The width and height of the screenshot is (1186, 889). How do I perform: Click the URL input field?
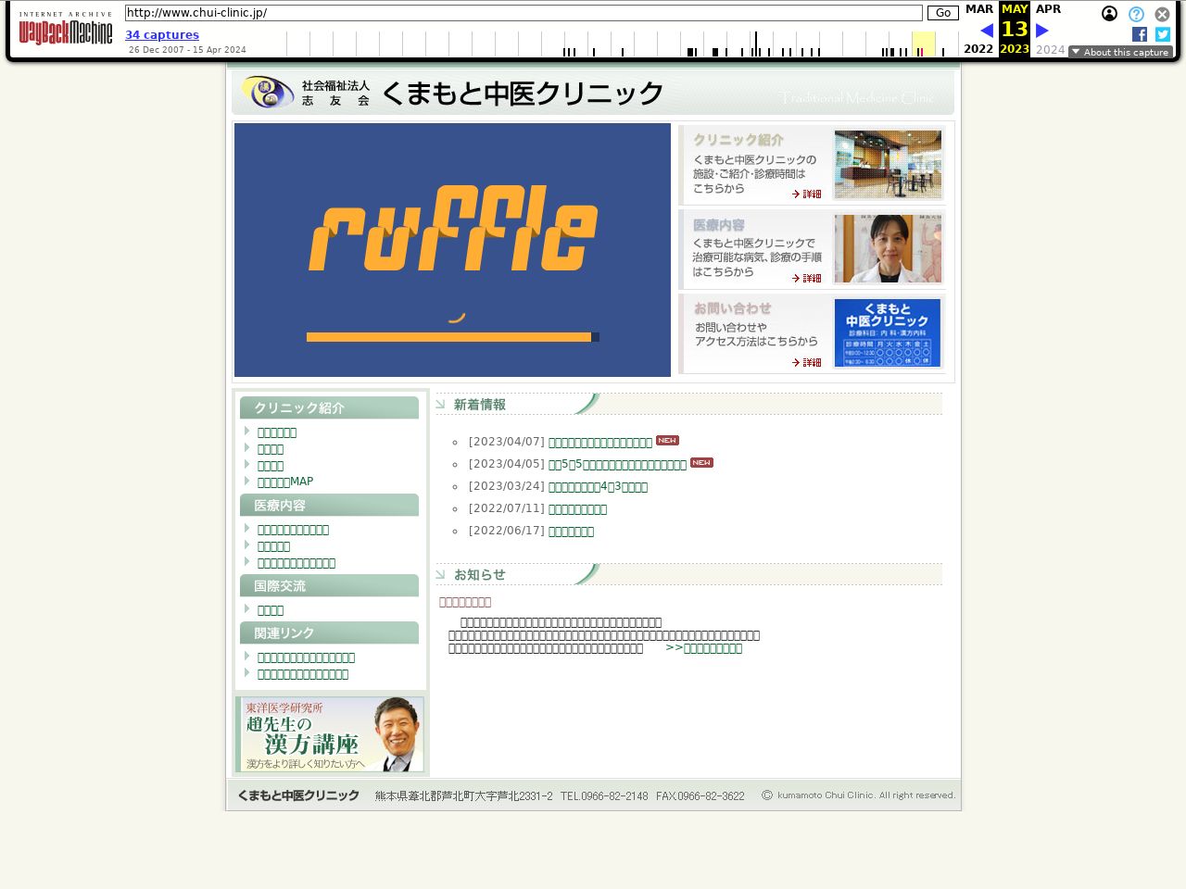point(524,13)
